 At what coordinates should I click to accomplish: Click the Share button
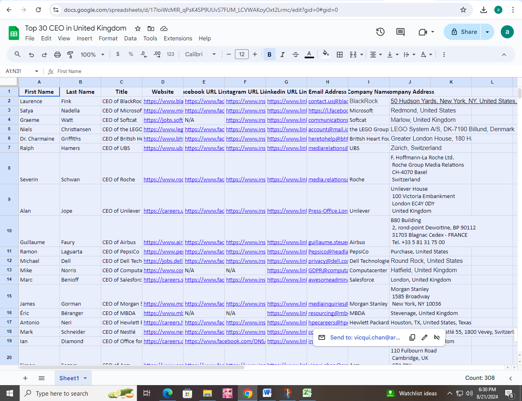(x=463, y=32)
